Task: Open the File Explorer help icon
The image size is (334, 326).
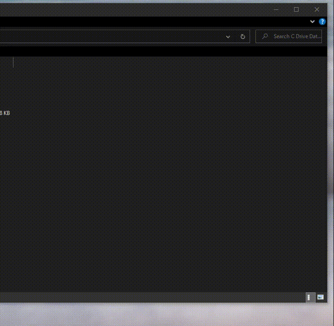Action: 322,22
